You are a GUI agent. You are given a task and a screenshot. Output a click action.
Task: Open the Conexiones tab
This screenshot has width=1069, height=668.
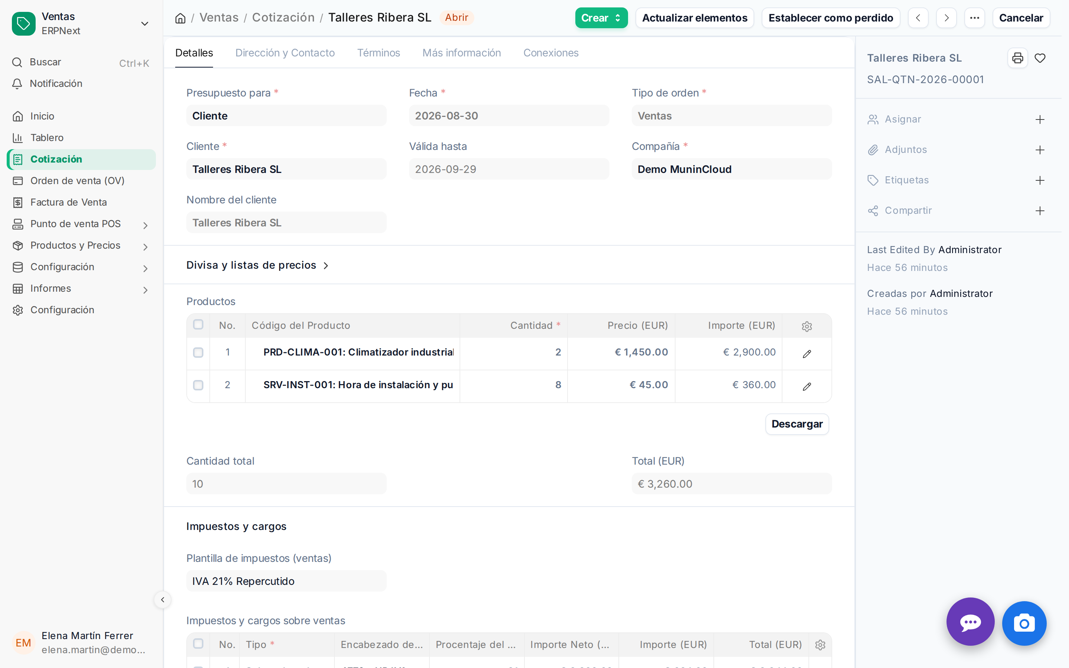coord(551,53)
